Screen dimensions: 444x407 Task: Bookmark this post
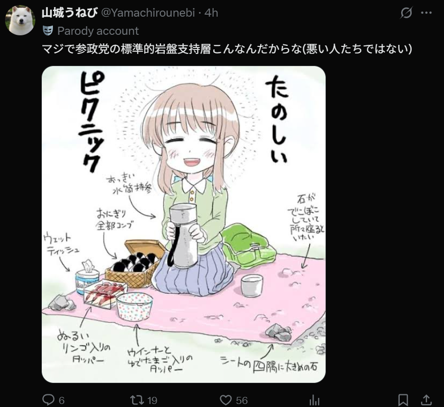pyautogui.click(x=403, y=400)
